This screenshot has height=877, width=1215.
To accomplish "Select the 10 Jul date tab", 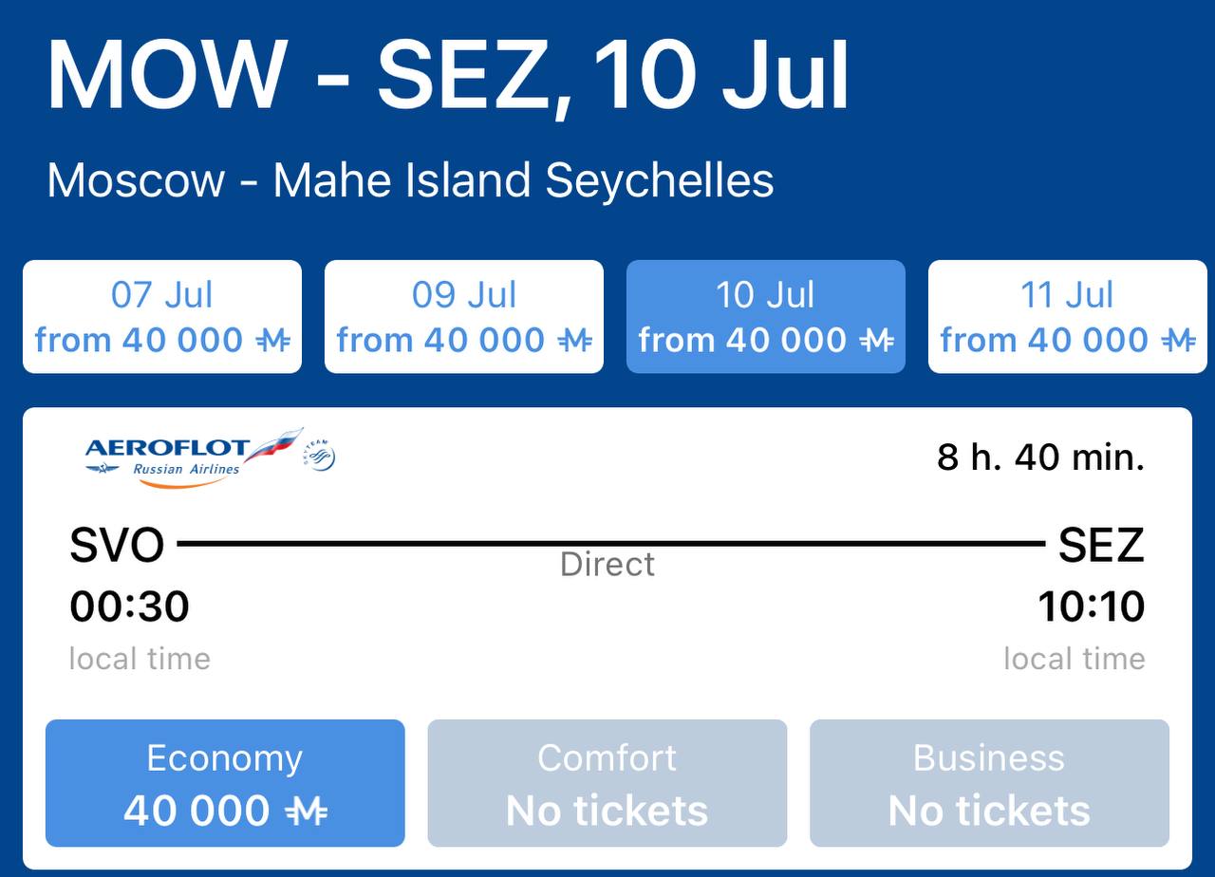I will 766,317.
